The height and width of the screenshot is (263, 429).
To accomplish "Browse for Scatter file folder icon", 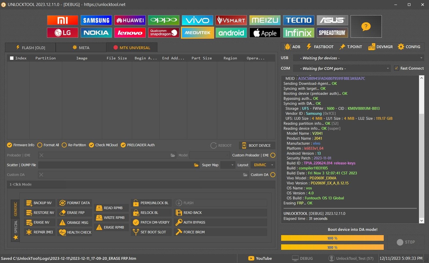I will tap(196, 165).
